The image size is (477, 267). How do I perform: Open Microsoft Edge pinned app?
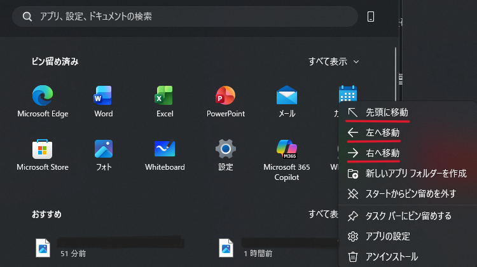pos(43,101)
